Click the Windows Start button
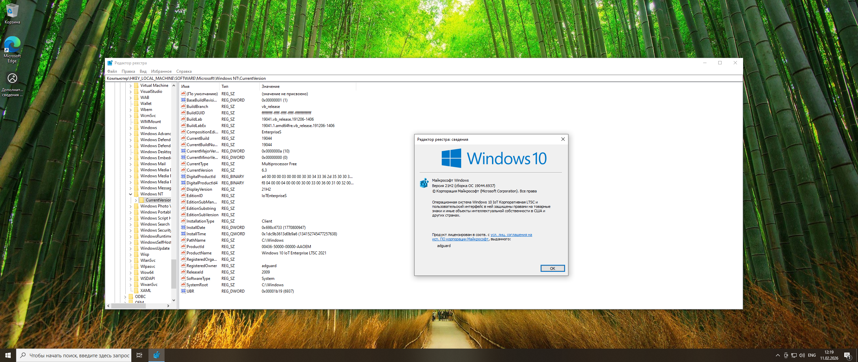The height and width of the screenshot is (362, 858). (8, 355)
